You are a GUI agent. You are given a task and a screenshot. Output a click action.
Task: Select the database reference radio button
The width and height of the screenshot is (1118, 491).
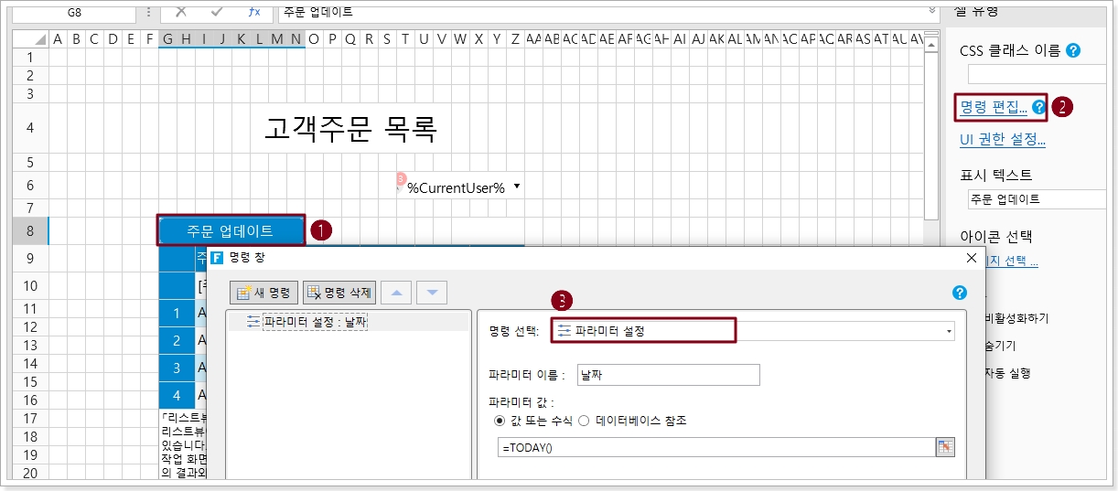tap(584, 421)
